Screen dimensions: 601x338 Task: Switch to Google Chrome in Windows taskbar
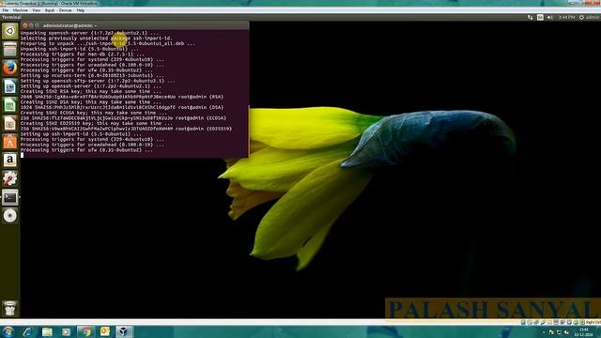click(85, 331)
